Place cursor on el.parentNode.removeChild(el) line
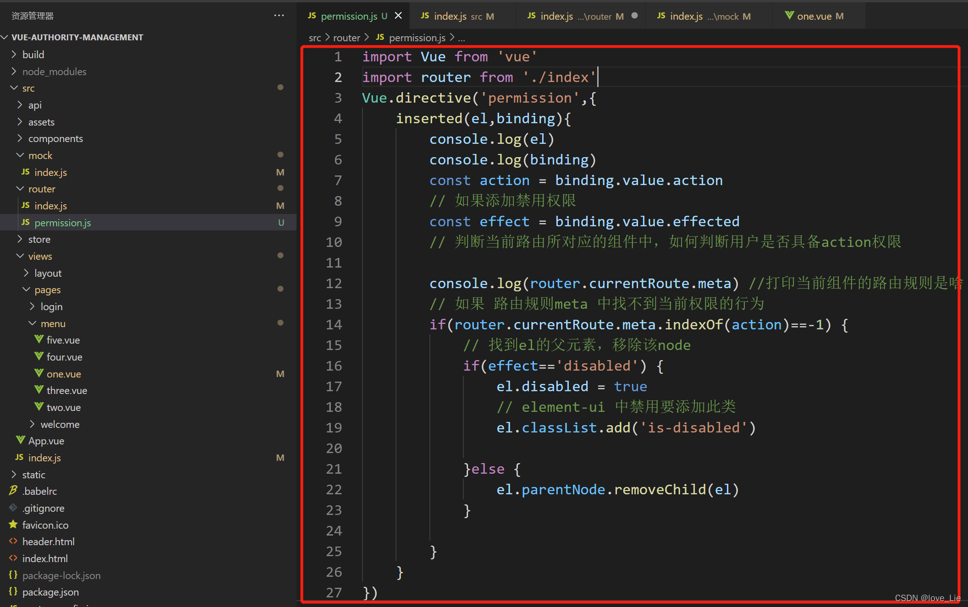968x607 pixels. [617, 489]
